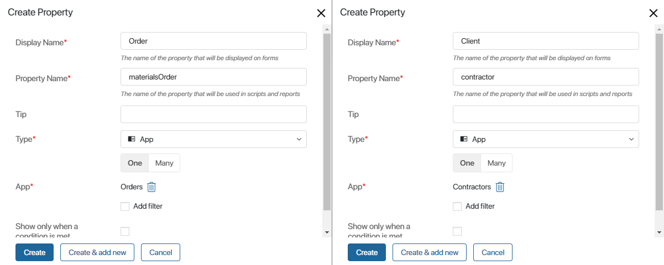Choose One option in Order dialog

click(x=135, y=163)
